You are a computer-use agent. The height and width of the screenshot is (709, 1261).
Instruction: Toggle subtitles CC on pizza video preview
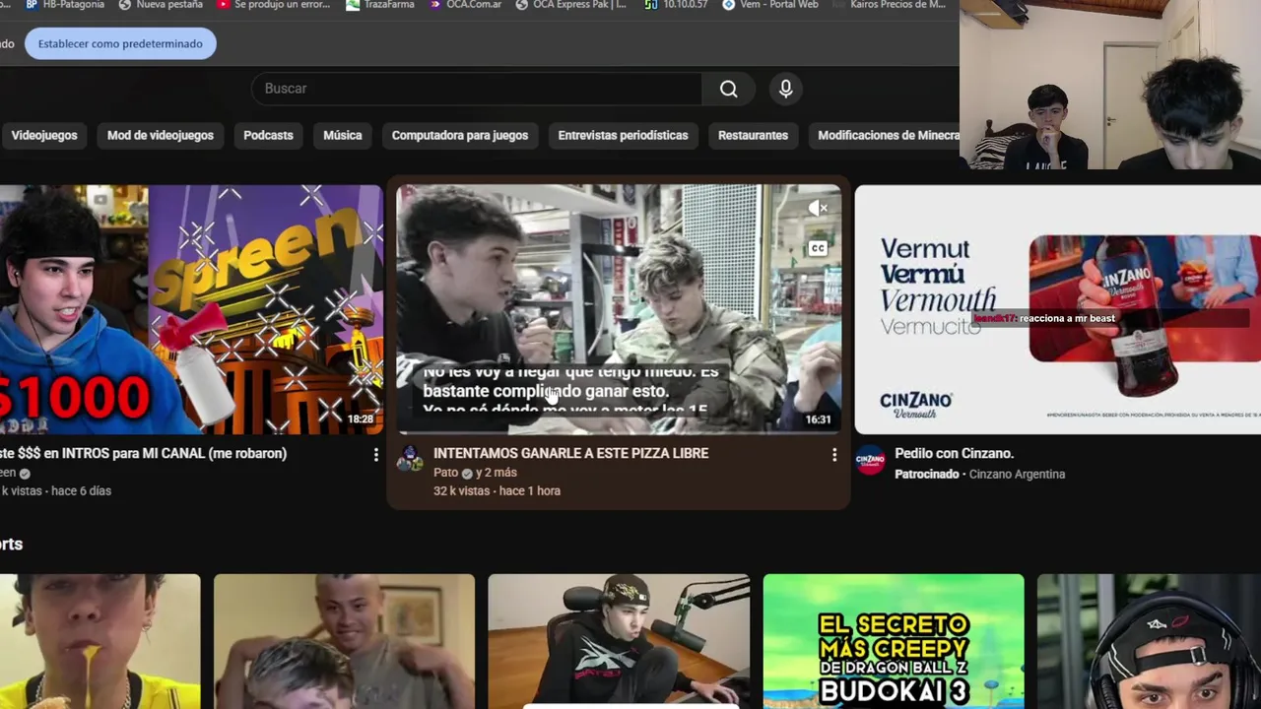(x=818, y=249)
